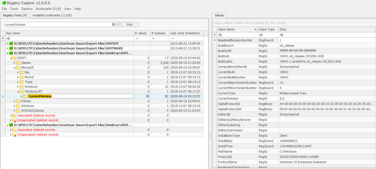Open the Values tab

[219, 15]
